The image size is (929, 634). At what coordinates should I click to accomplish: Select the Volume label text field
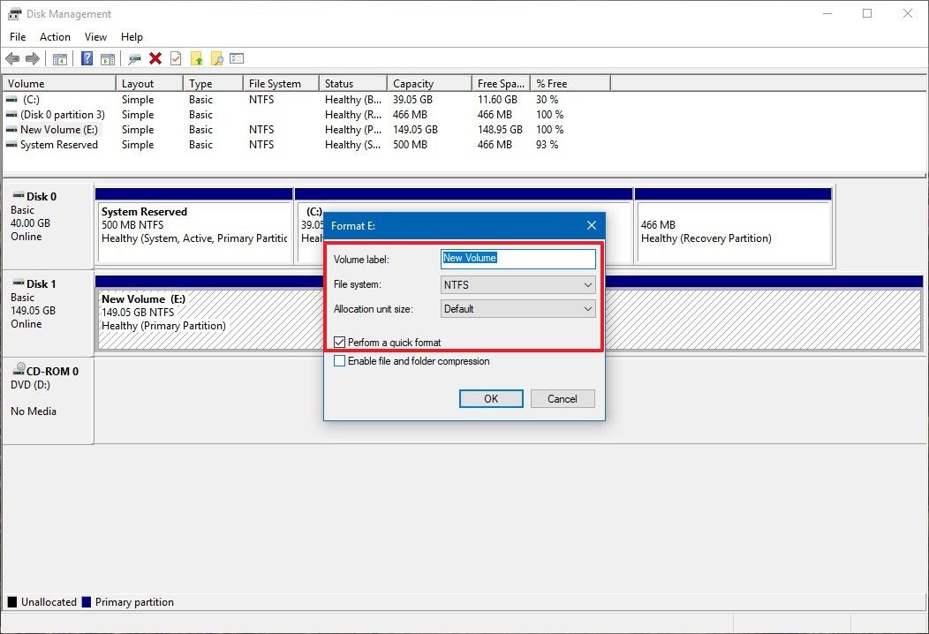[x=517, y=258]
